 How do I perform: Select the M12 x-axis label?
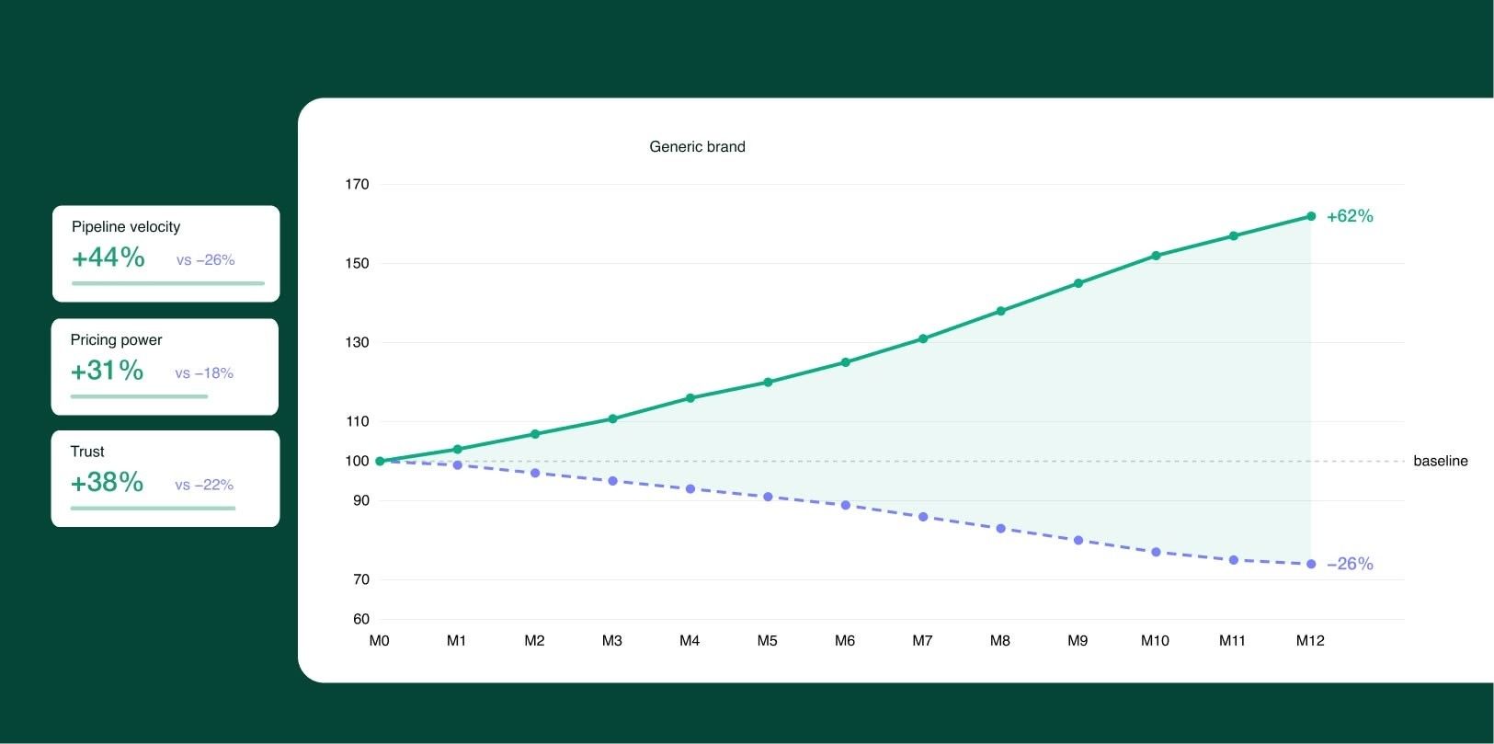(x=1310, y=641)
